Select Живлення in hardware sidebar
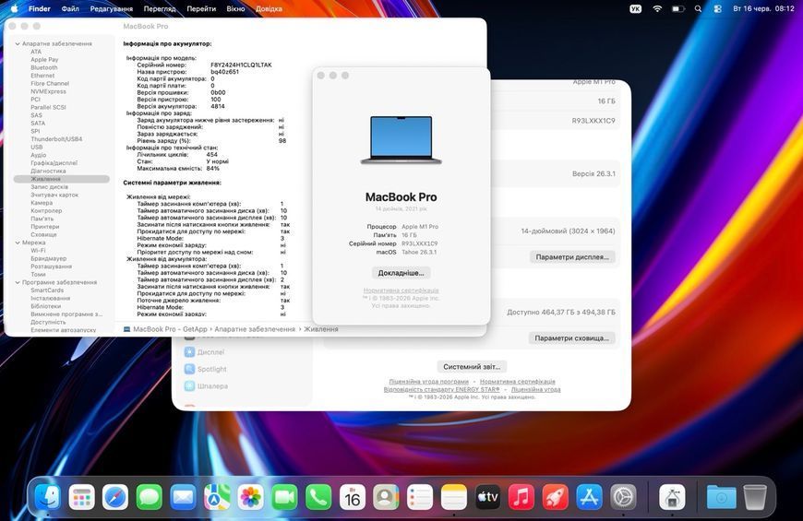This screenshot has width=803, height=521. [62, 179]
